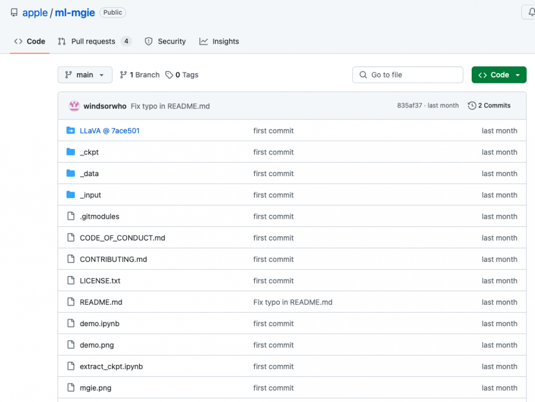Click windsorwho's avatar image

click(74, 105)
